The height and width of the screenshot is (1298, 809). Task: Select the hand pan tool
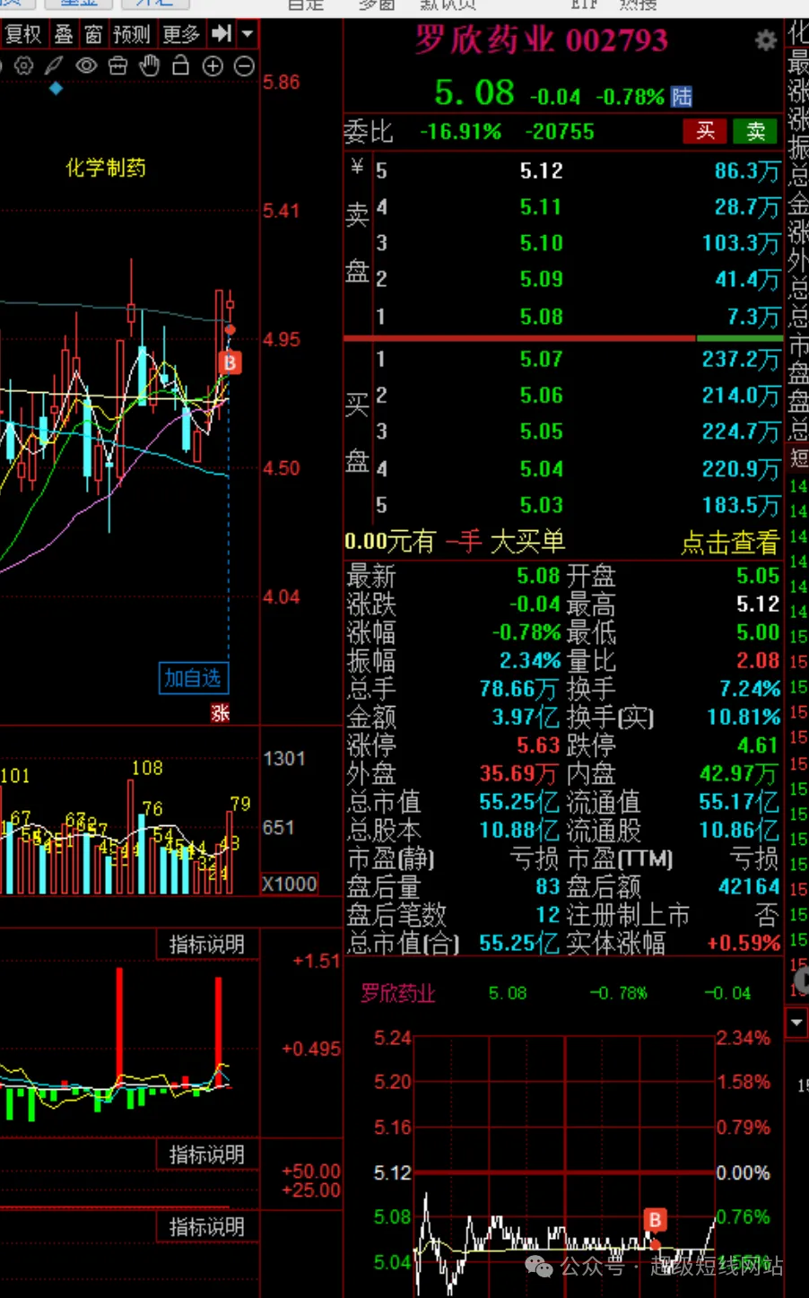(x=149, y=65)
